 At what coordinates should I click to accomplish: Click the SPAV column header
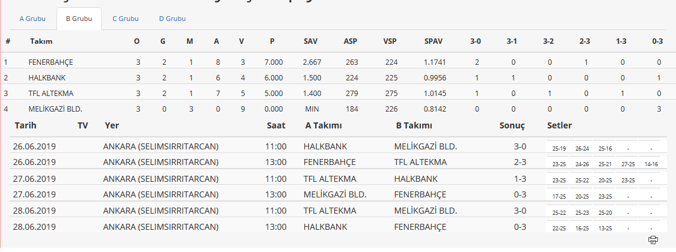pyautogui.click(x=433, y=41)
